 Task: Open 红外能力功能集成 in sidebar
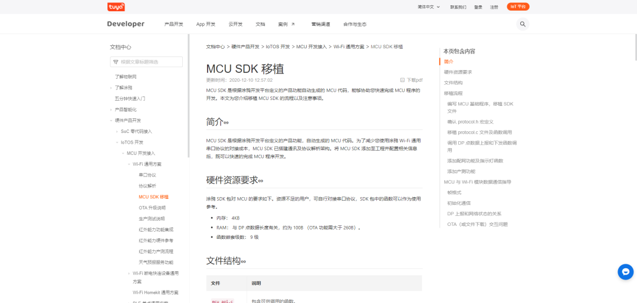click(x=156, y=229)
